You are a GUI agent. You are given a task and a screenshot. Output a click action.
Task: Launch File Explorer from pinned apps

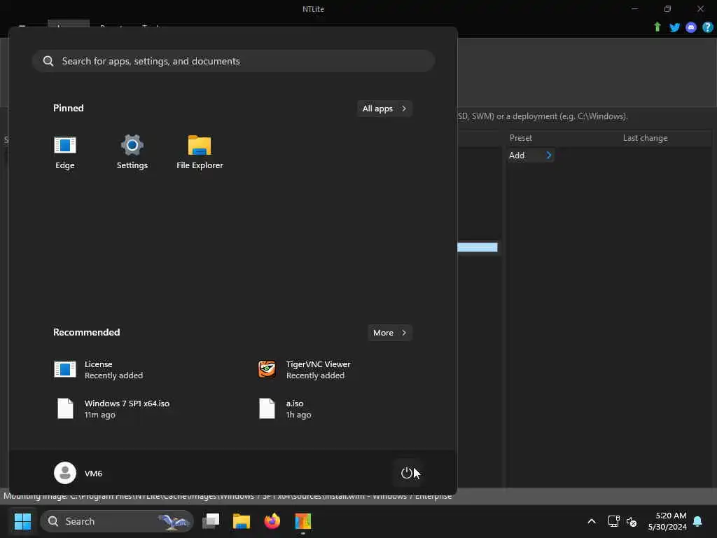coord(200,153)
